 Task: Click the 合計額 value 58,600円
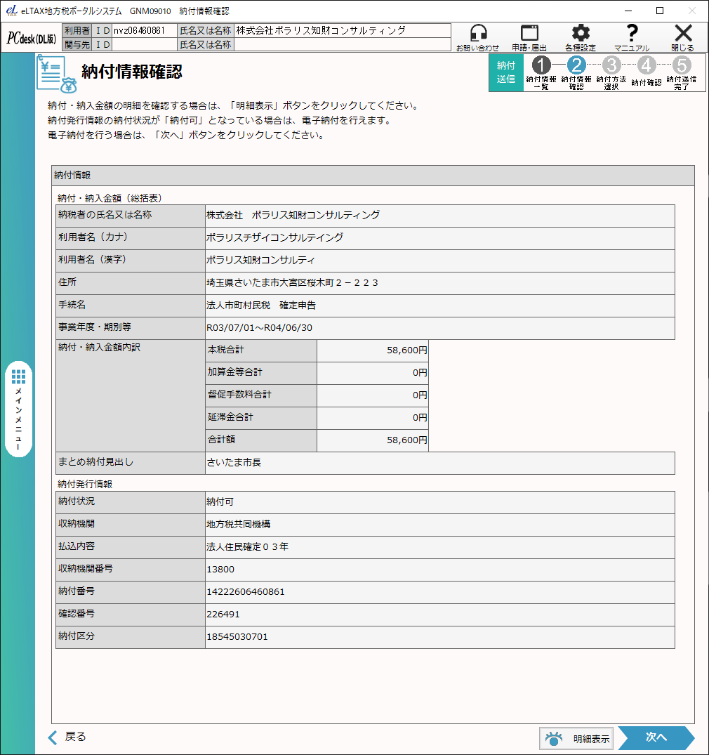pos(373,440)
